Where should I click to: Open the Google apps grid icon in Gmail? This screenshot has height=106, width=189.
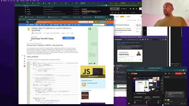136,9
